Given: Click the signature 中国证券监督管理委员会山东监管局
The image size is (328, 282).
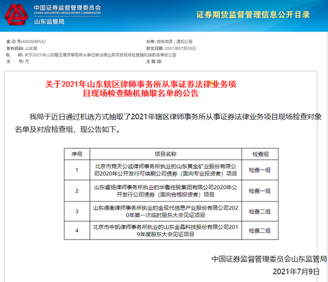Looking at the screenshot, I should coord(269,259).
